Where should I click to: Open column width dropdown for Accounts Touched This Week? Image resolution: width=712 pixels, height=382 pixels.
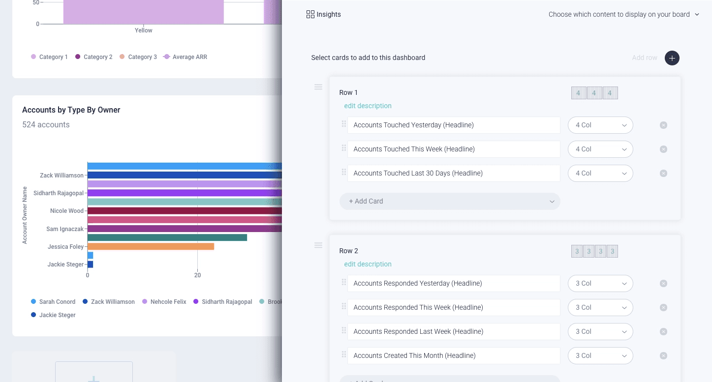click(600, 149)
